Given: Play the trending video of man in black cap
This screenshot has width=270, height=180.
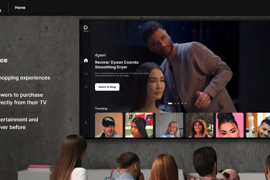Looking at the screenshot, I should 109,125.
